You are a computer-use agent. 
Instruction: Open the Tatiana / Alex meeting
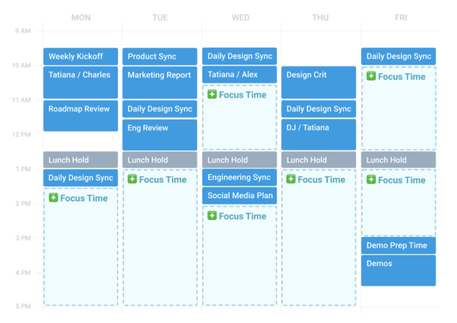tap(240, 74)
